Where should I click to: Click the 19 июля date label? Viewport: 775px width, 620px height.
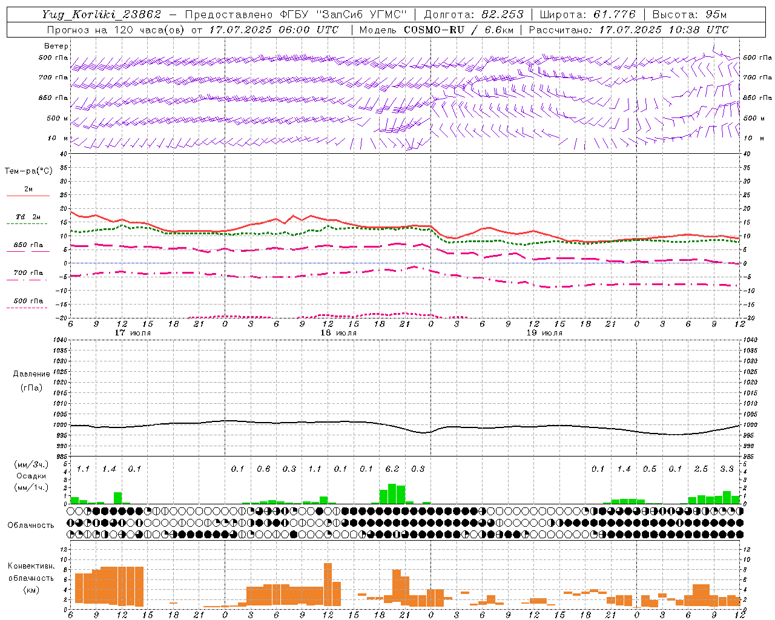[x=544, y=333]
